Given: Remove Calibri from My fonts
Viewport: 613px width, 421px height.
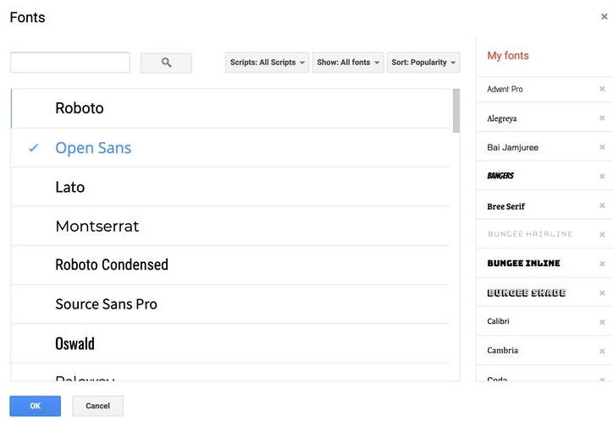Looking at the screenshot, I should pyautogui.click(x=602, y=322).
